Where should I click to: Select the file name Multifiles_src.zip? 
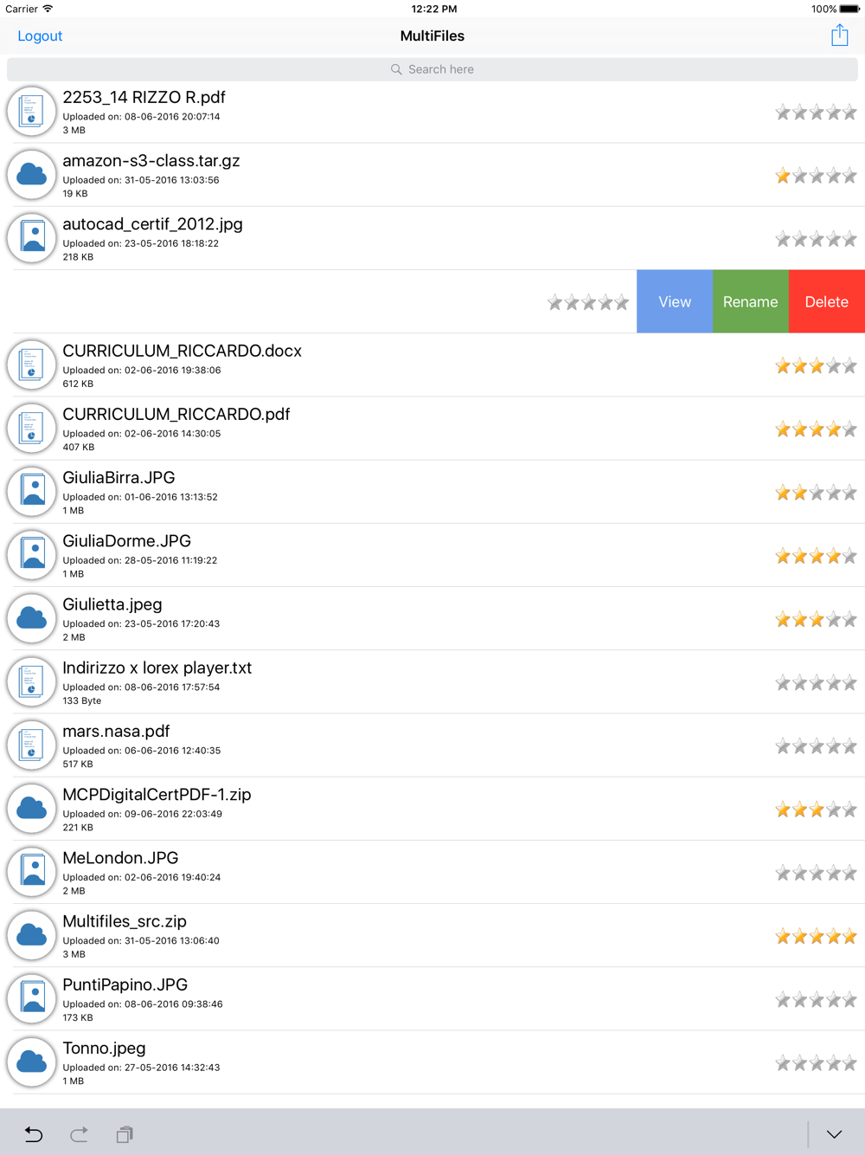(x=125, y=921)
